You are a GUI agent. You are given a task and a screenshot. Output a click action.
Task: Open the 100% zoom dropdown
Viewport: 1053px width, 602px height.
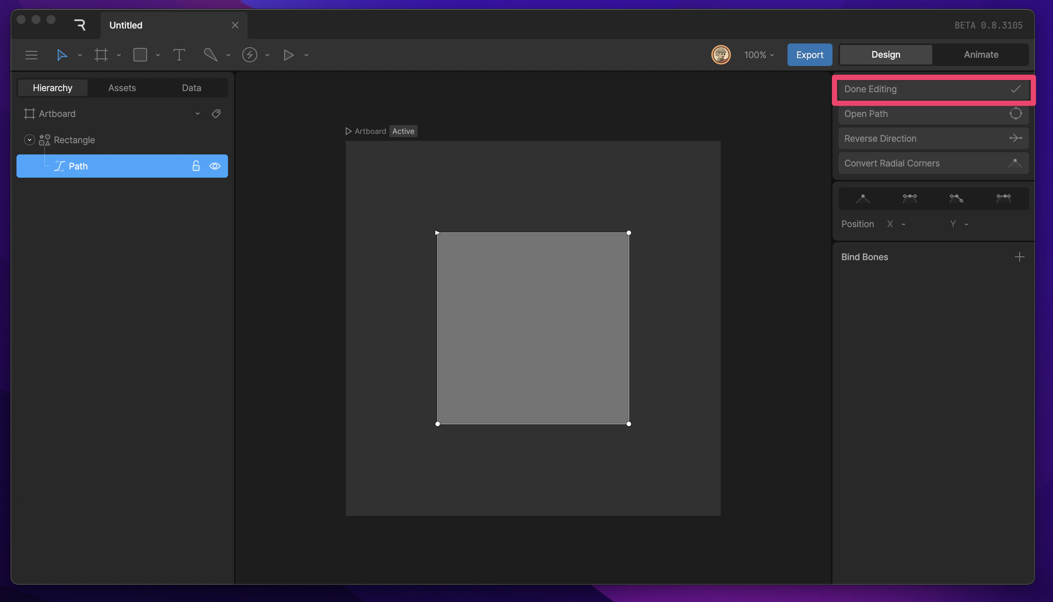click(759, 55)
